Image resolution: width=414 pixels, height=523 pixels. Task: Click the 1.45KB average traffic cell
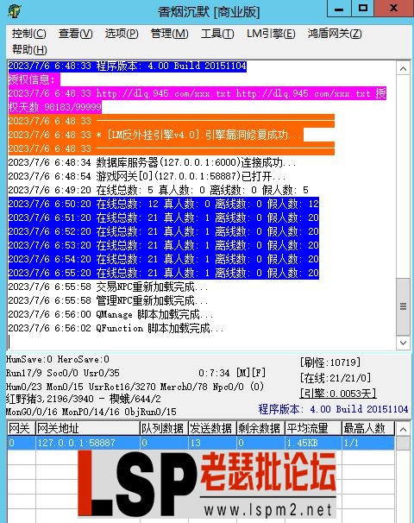[x=314, y=443]
